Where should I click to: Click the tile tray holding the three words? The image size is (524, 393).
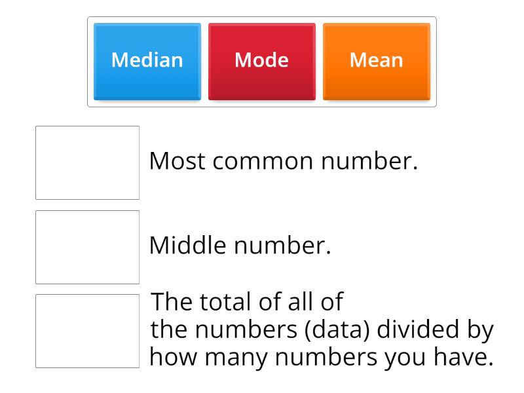click(261, 60)
